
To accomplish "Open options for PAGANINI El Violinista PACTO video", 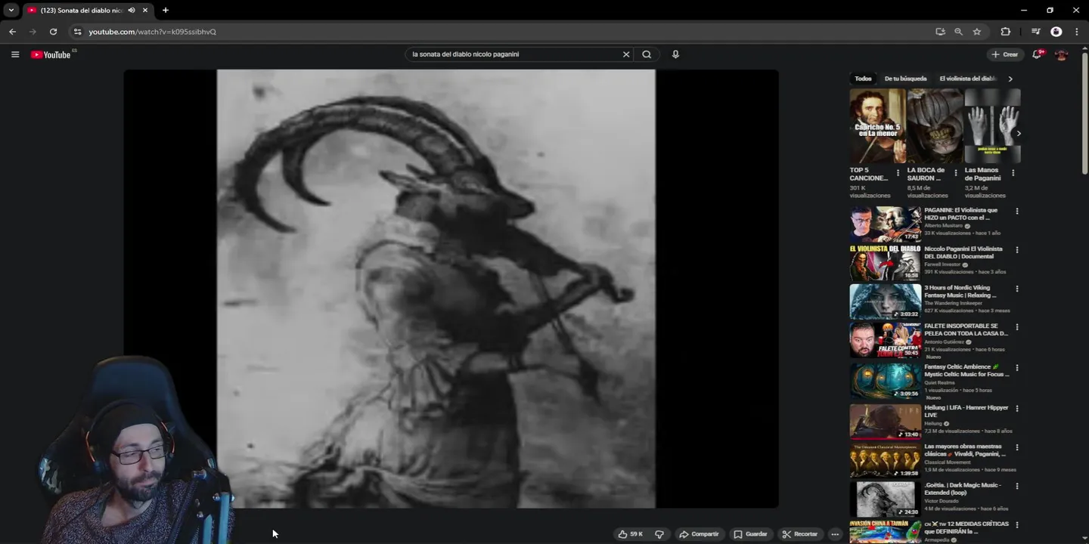I will click(1016, 212).
